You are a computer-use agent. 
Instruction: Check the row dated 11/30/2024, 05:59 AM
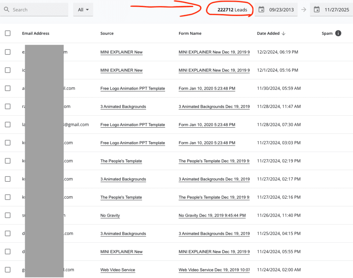(x=8, y=88)
